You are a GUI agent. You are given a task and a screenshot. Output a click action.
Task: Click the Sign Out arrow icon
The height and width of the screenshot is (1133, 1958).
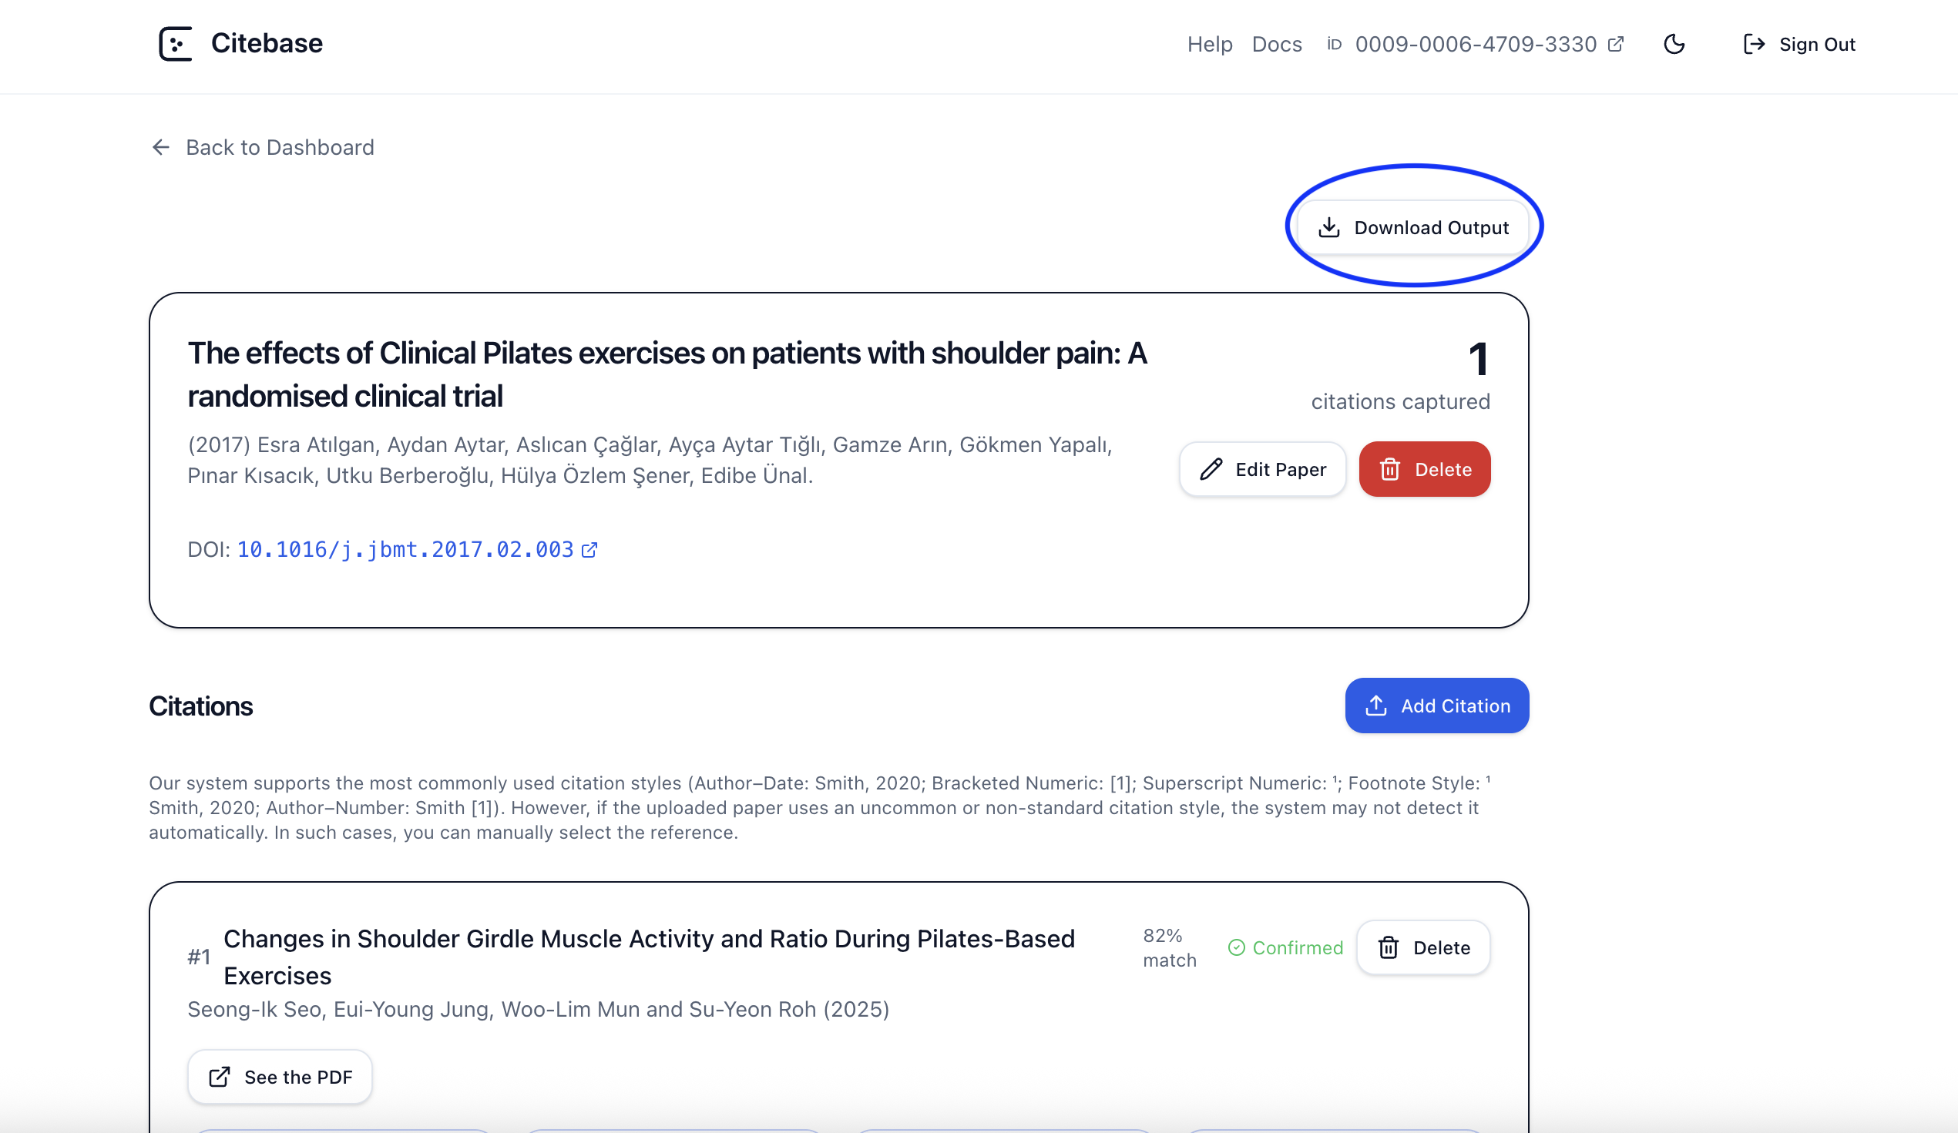1754,44
